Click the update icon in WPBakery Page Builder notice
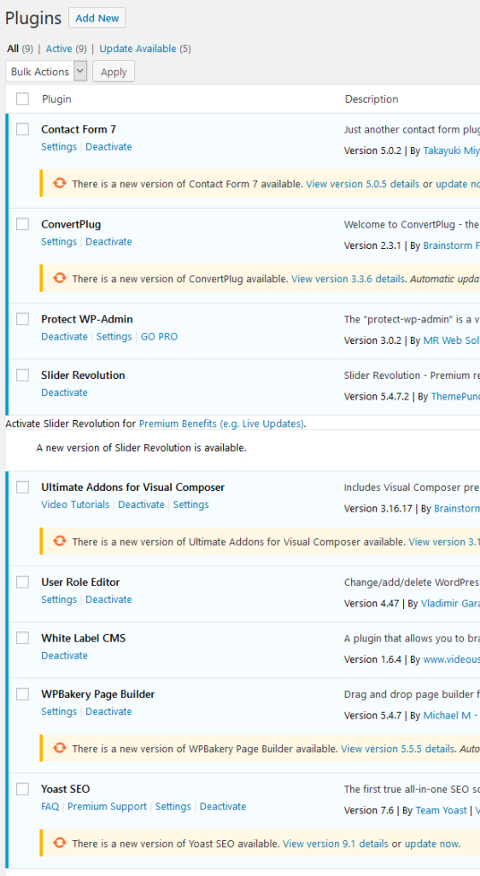480x876 pixels. point(59,748)
